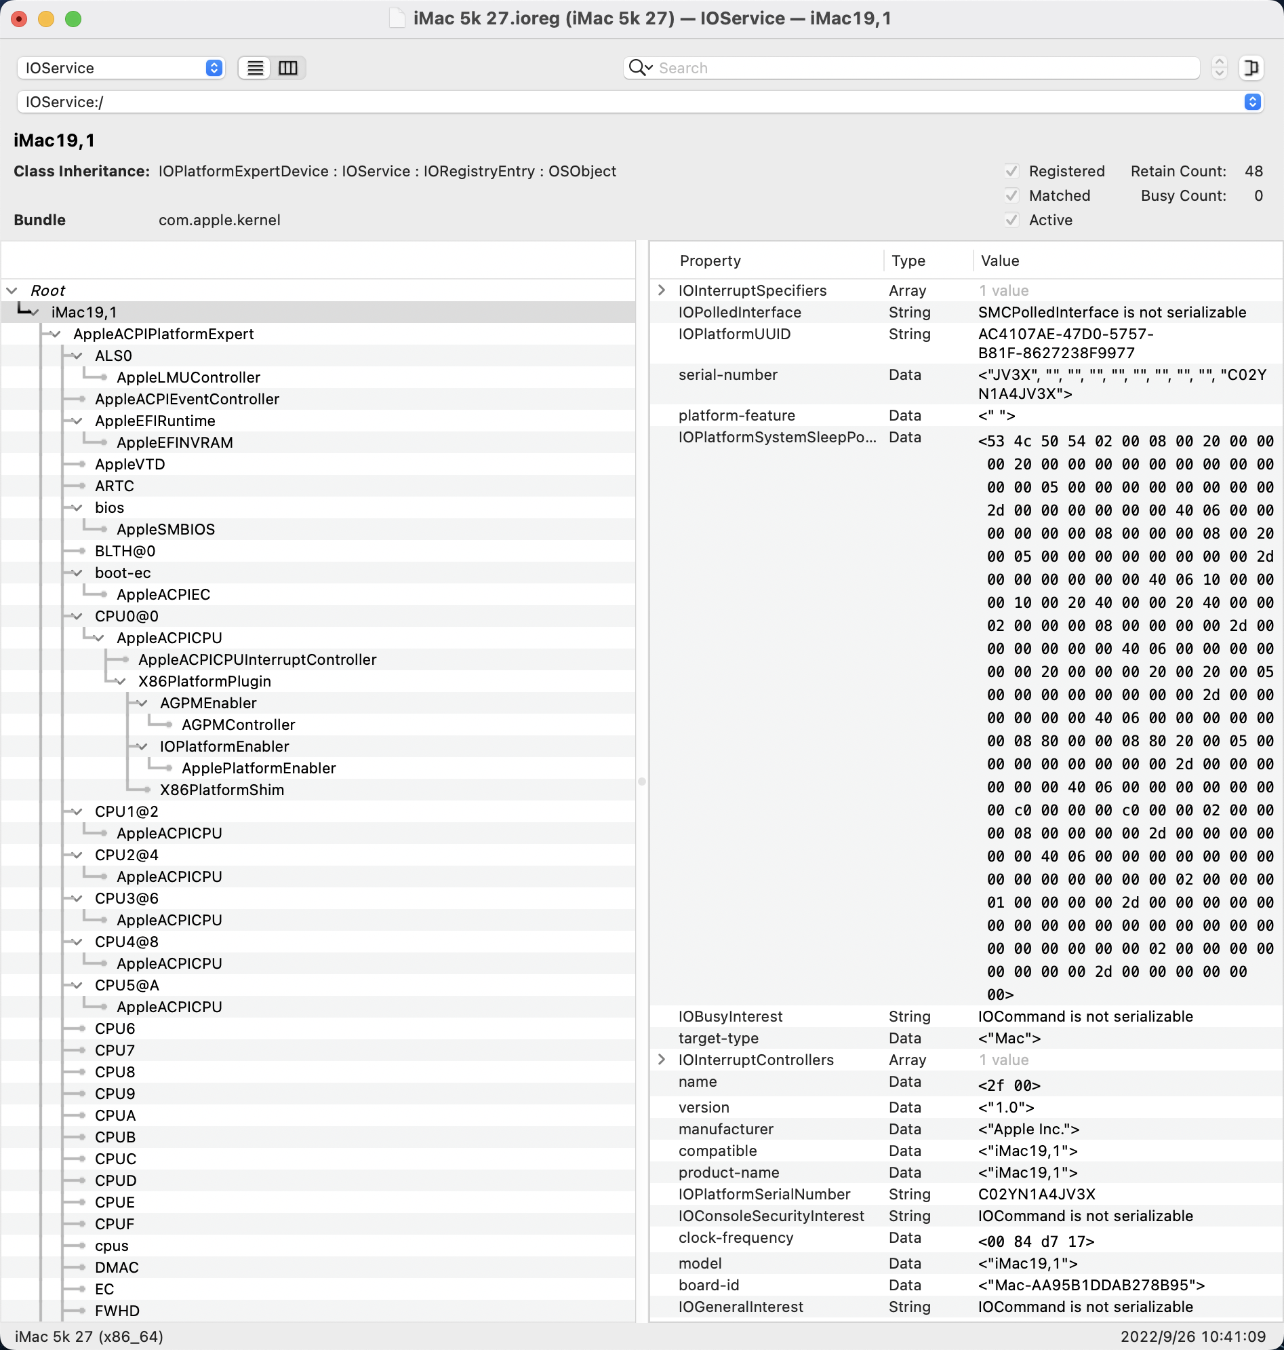Image resolution: width=1284 pixels, height=1350 pixels.
Task: Click the red close window button
Action: [x=19, y=18]
